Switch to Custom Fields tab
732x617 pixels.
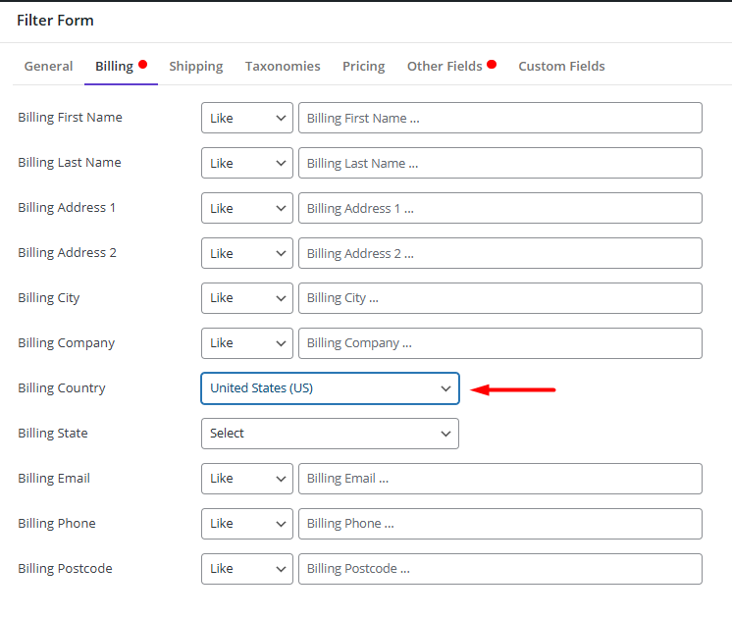tap(561, 66)
